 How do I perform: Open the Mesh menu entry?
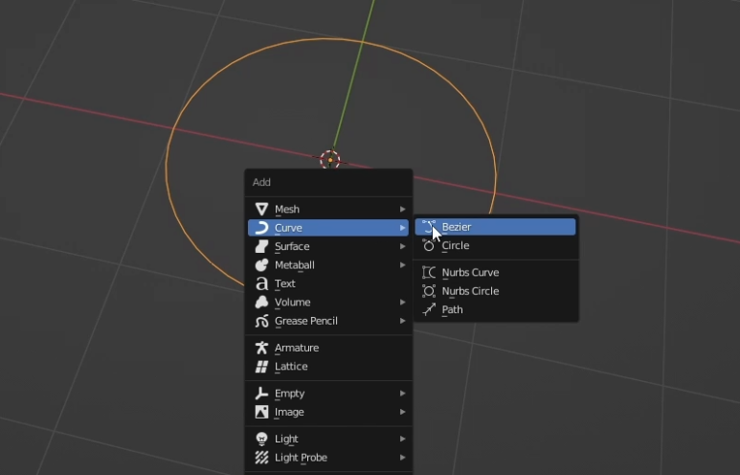point(328,209)
